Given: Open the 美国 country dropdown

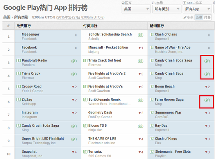Looking at the screenshot, I should 136,9.
